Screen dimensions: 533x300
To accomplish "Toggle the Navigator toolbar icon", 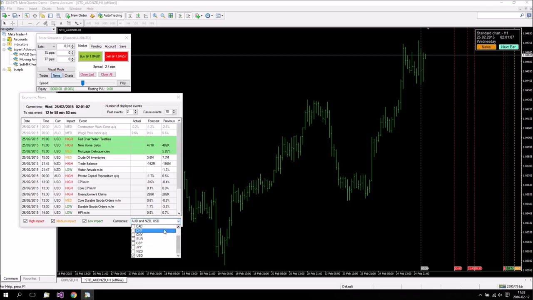I will pos(42,15).
